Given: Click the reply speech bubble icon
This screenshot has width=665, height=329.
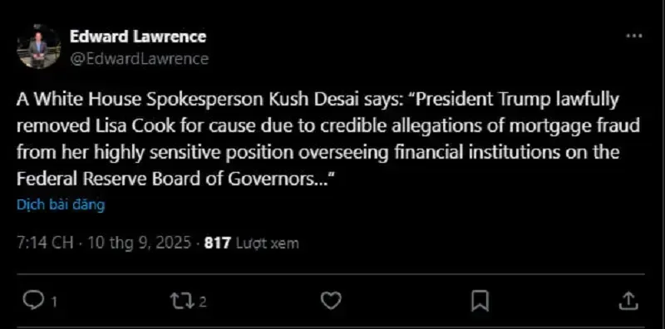Looking at the screenshot, I should click(32, 301).
